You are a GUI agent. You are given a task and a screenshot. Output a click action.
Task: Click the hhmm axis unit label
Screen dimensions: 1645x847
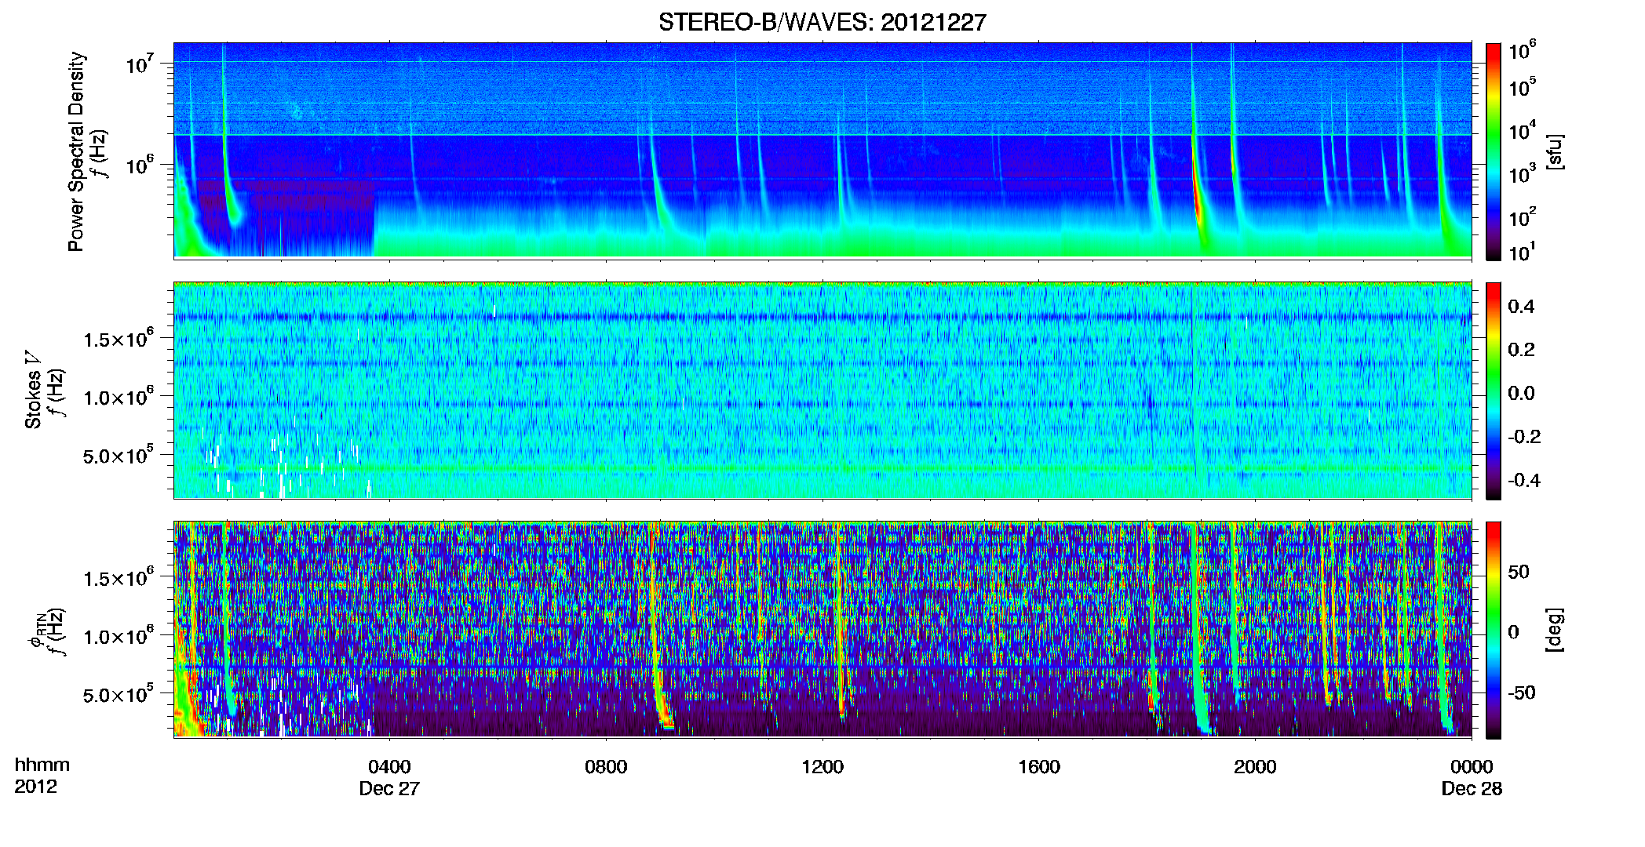(42, 765)
